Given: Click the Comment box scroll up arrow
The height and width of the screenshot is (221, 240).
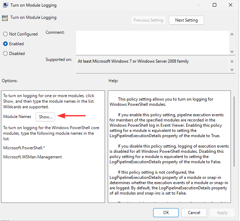Looking at the screenshot, I should tap(232, 34).
